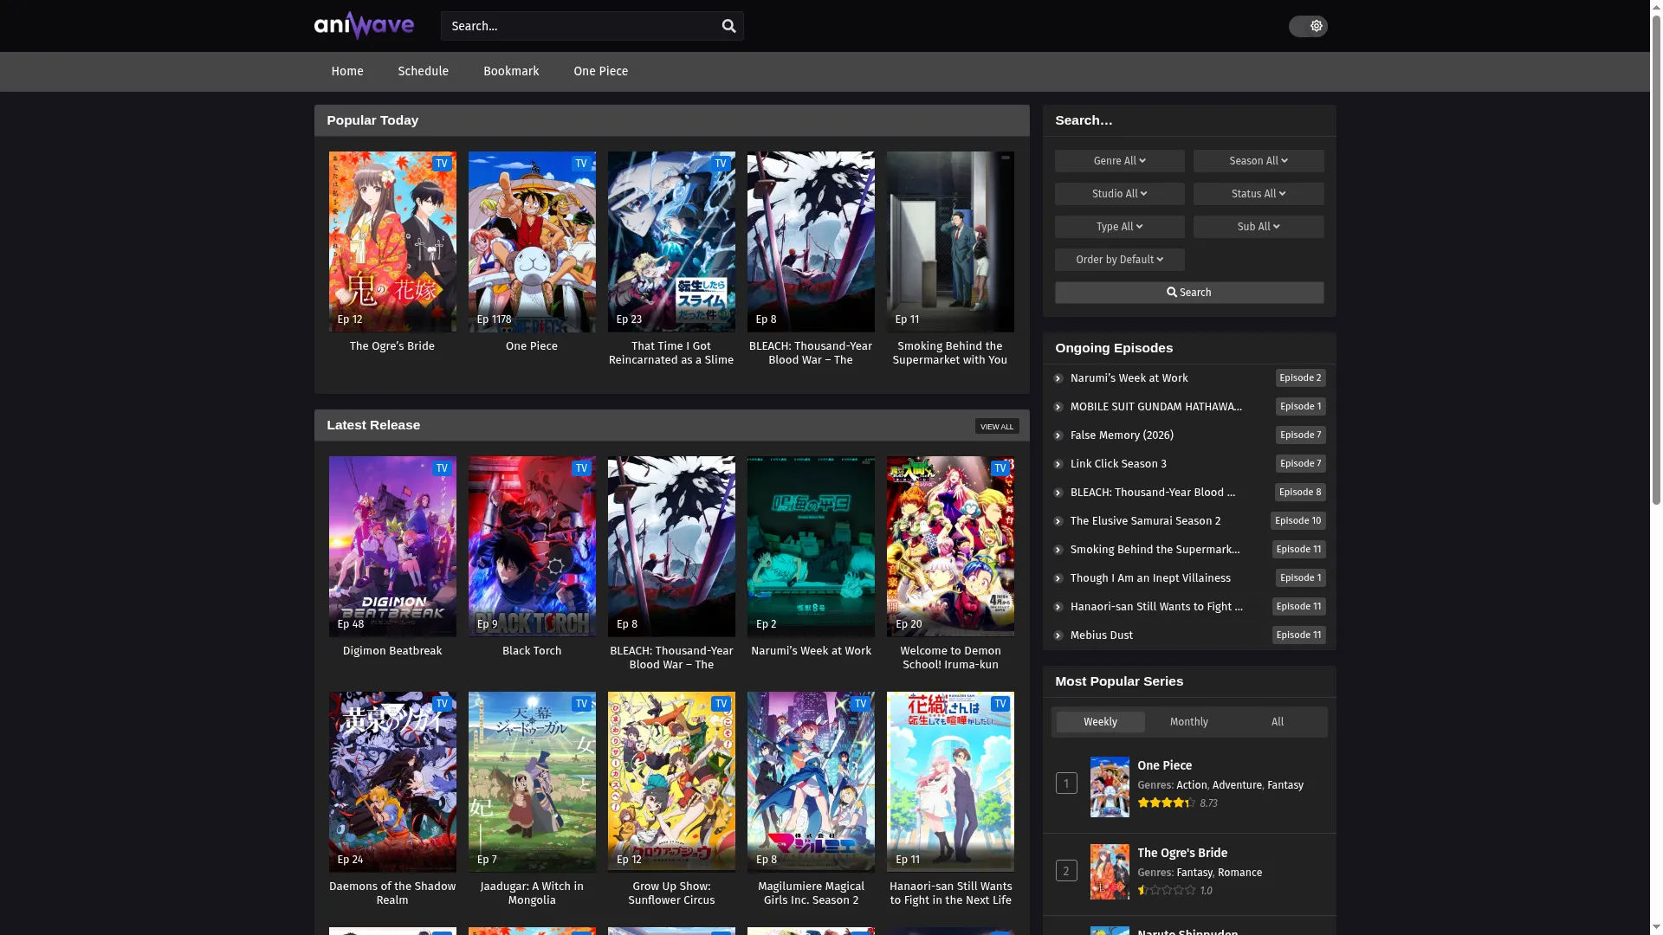
Task: Open BLEACH: Thousand-Year Blood War in Latest Release
Action: 671,546
